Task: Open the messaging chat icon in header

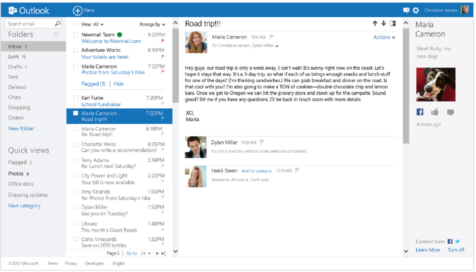Action: click(406, 10)
